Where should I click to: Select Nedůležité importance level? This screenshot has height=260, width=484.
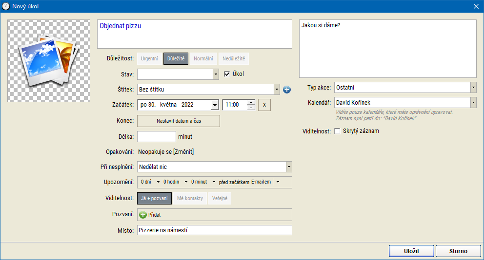tap(234, 59)
